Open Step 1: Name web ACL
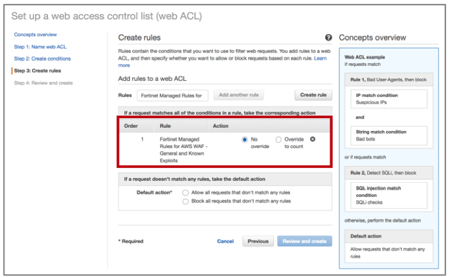The height and width of the screenshot is (277, 450). 40,46
